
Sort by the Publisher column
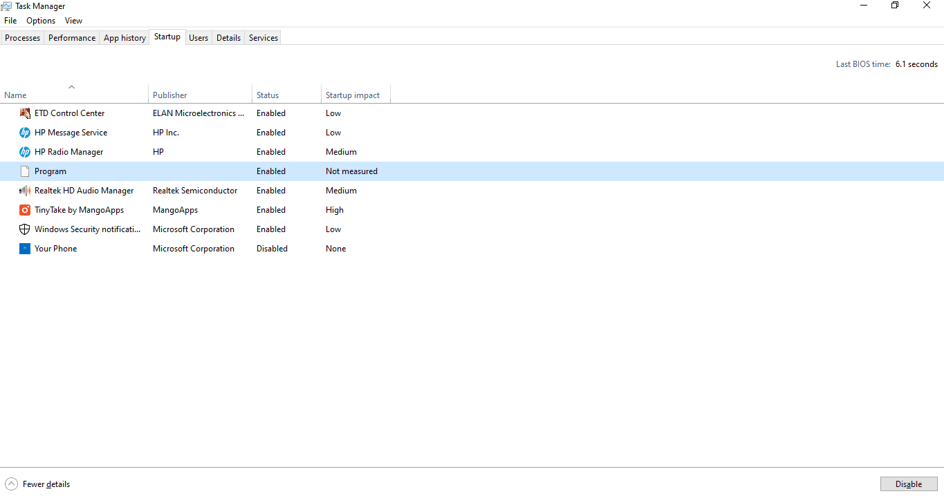coord(170,95)
